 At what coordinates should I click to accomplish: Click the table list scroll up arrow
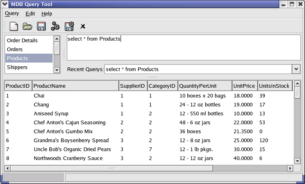click(x=57, y=39)
